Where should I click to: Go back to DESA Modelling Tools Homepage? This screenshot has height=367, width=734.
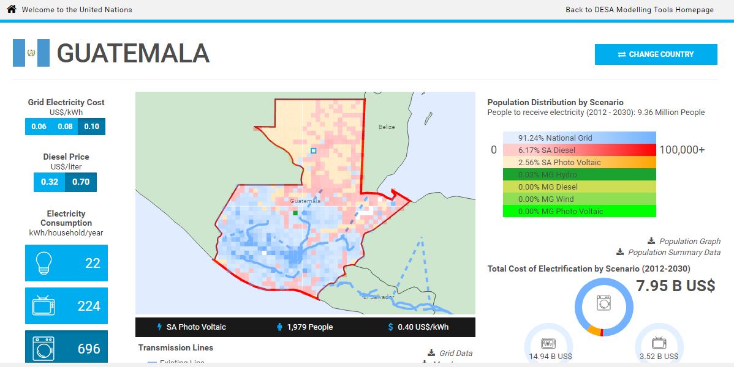pyautogui.click(x=640, y=9)
